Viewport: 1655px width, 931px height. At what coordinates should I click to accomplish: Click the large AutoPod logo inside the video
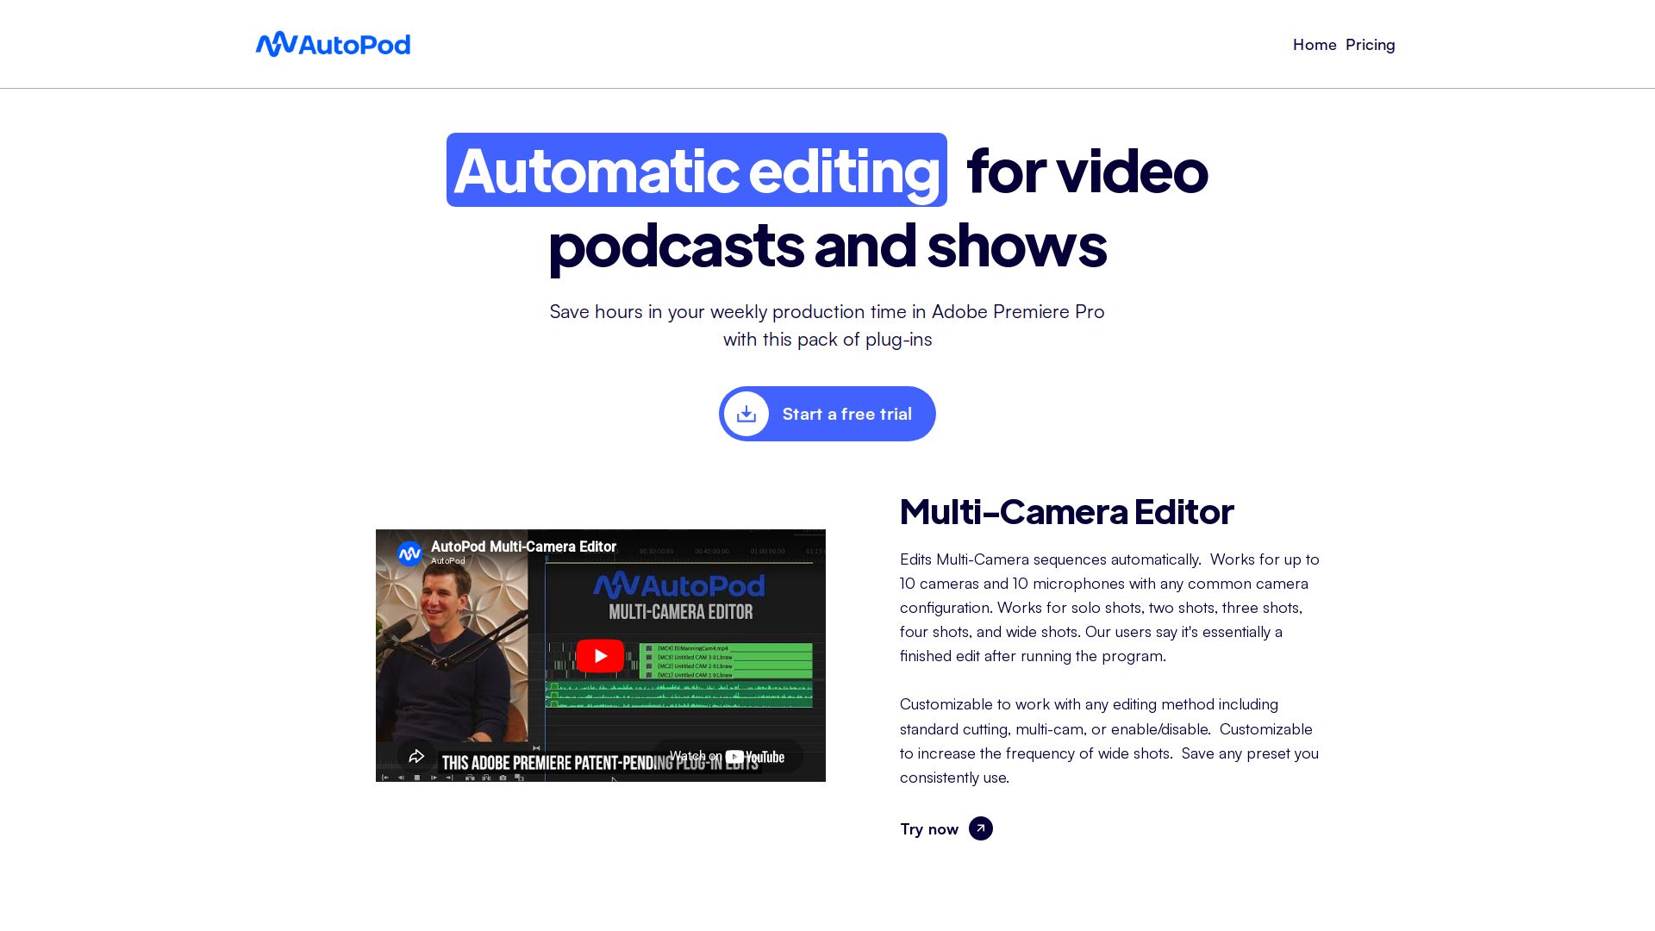coord(679,586)
